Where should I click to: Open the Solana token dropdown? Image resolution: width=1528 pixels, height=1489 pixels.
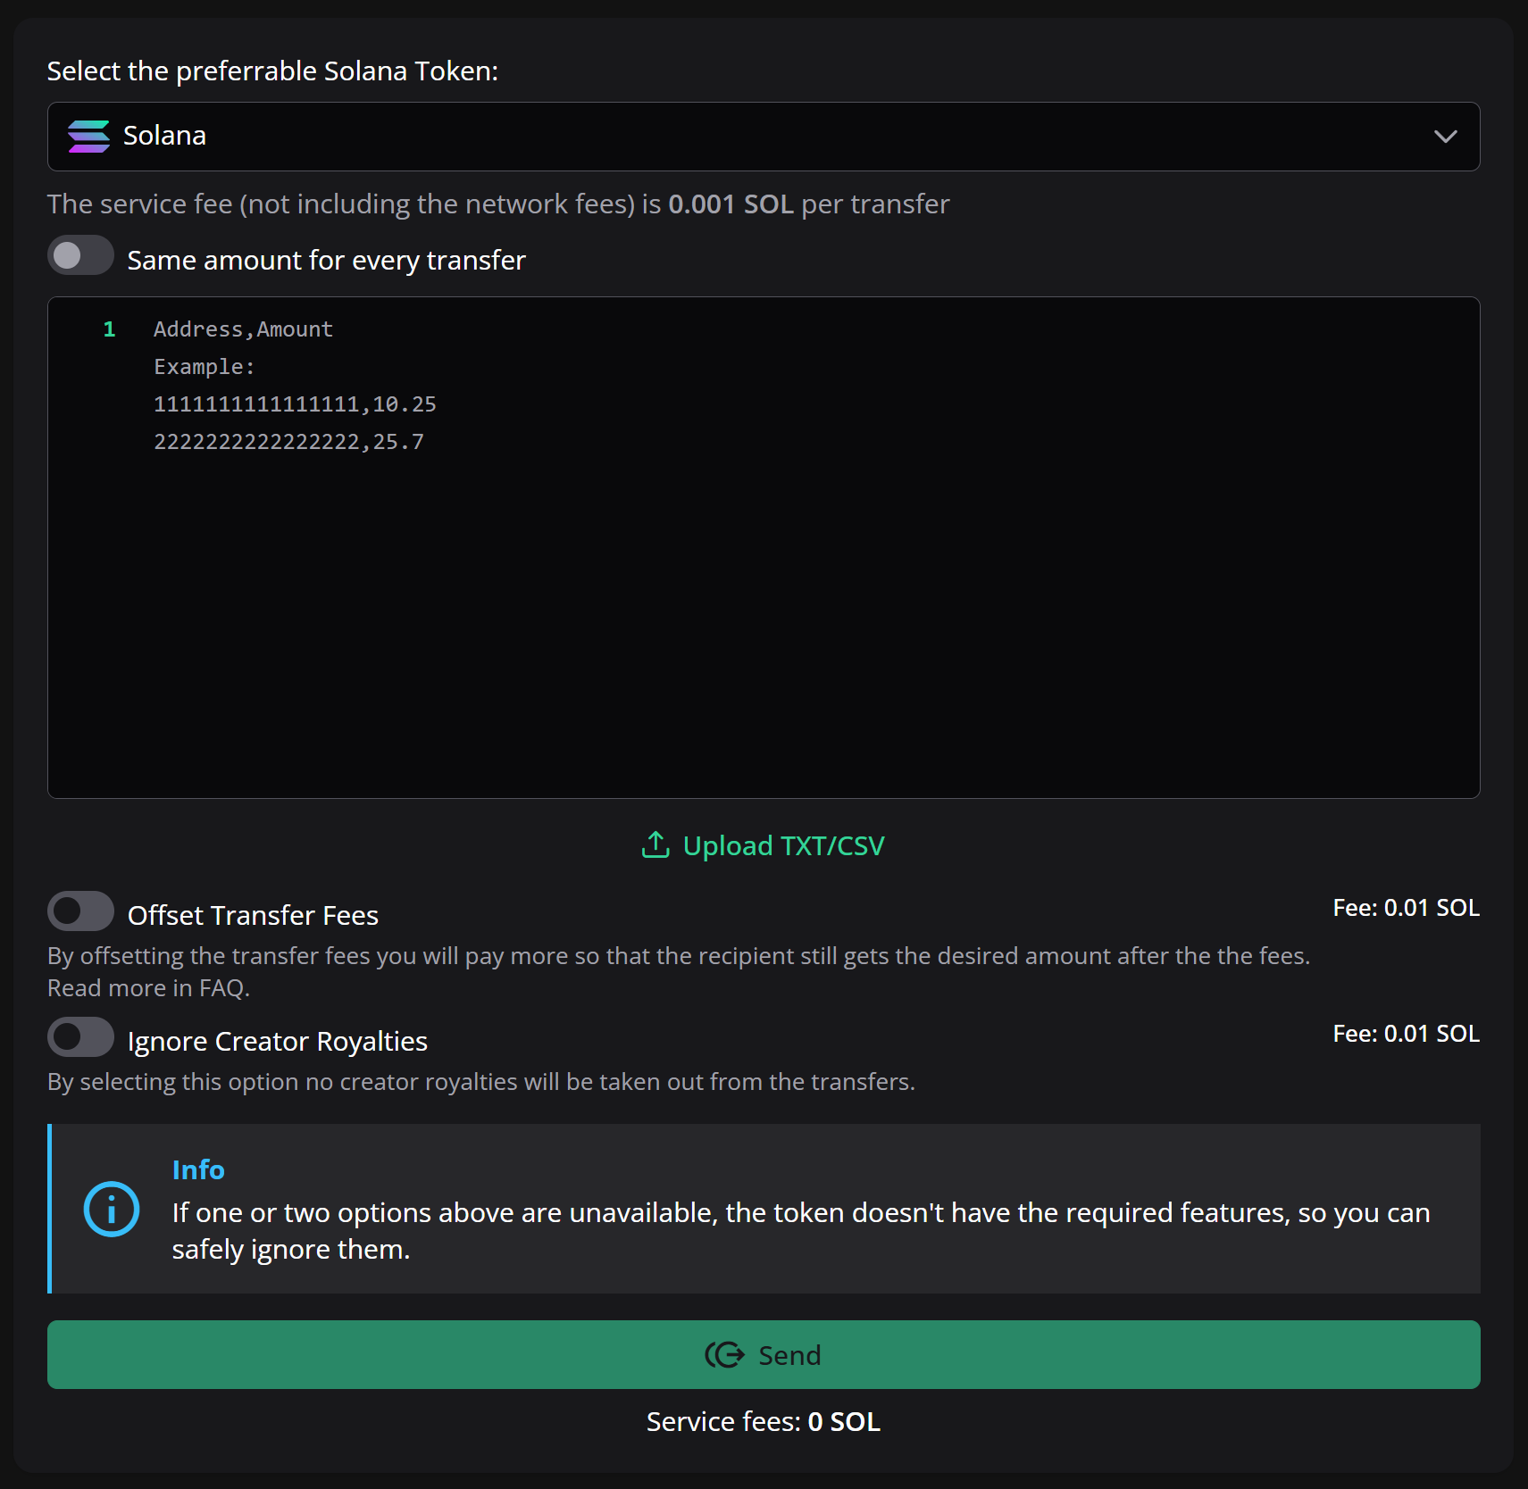764,137
